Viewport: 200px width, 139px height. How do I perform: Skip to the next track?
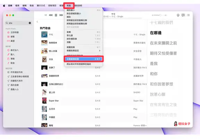click(x=61, y=15)
